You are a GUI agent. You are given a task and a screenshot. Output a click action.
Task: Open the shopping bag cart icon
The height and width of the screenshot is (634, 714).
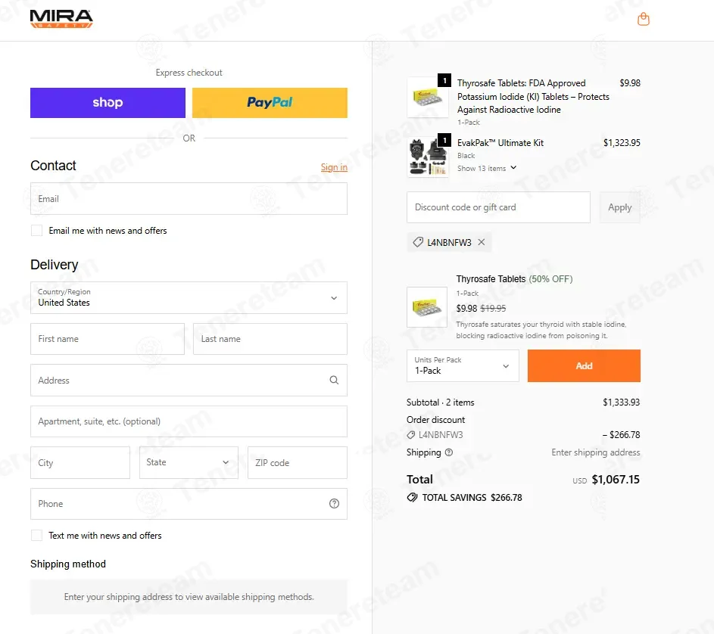click(643, 19)
